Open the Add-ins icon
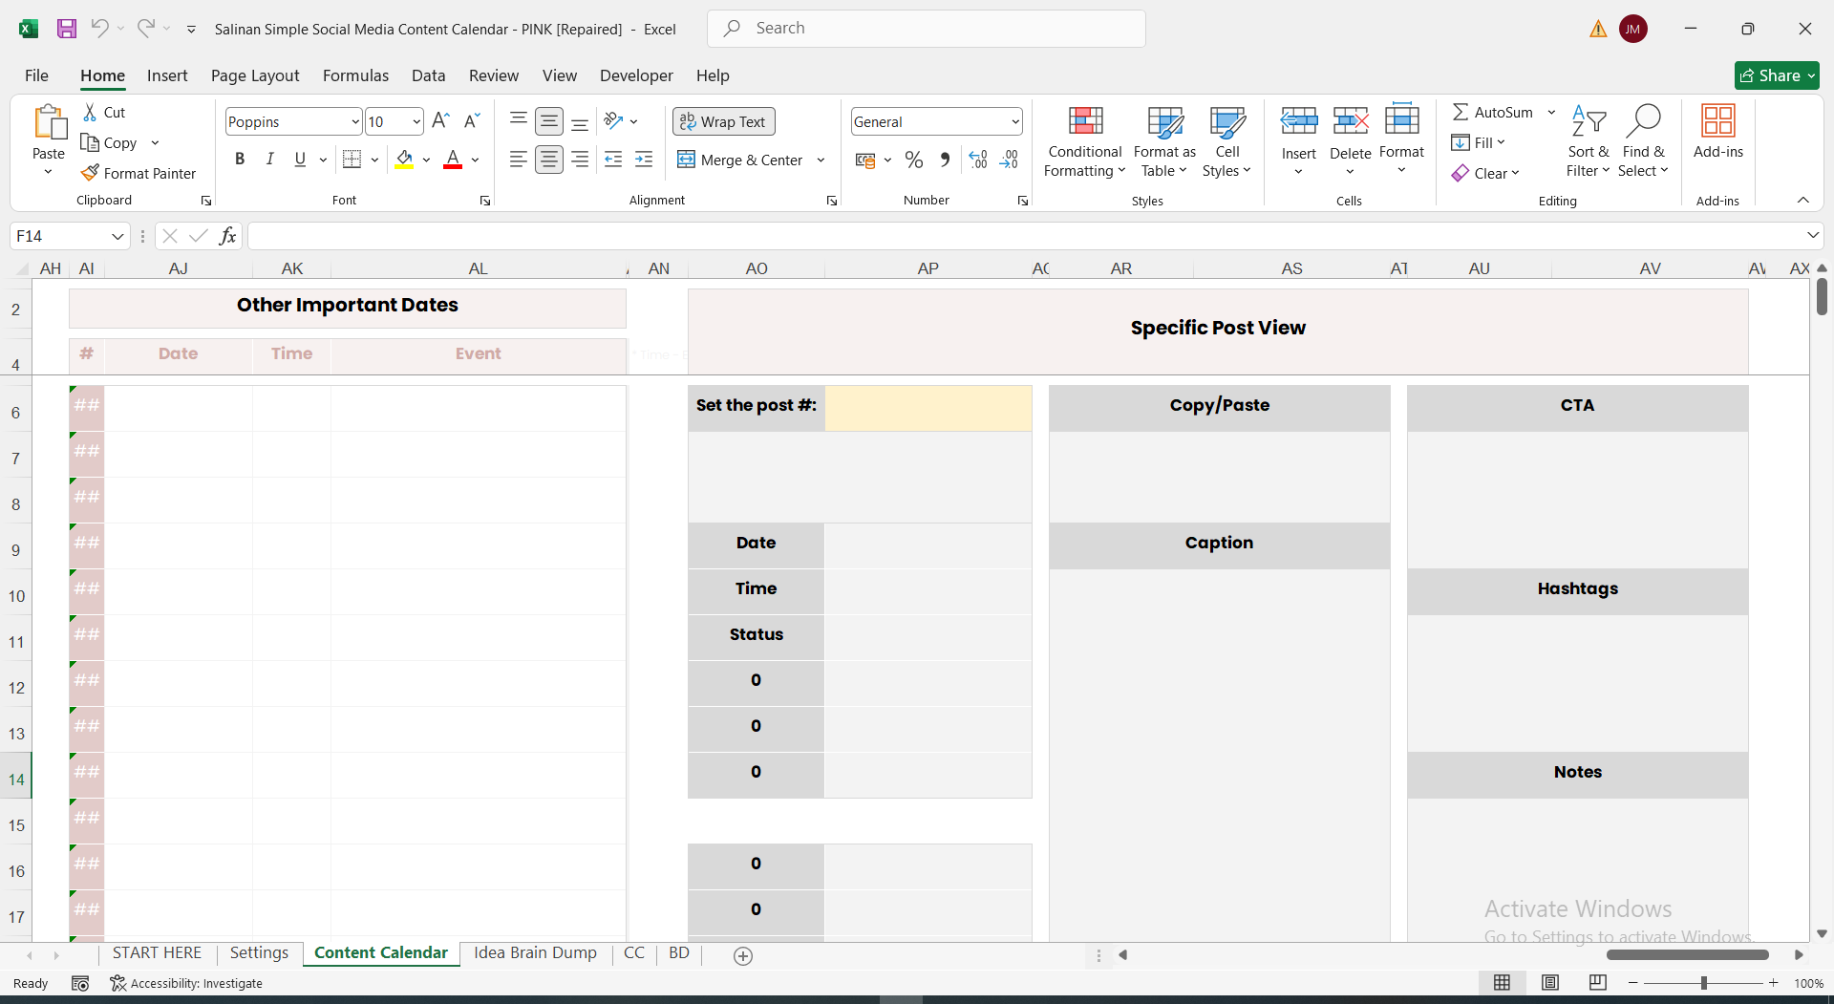This screenshot has height=1004, width=1834. 1718,121
